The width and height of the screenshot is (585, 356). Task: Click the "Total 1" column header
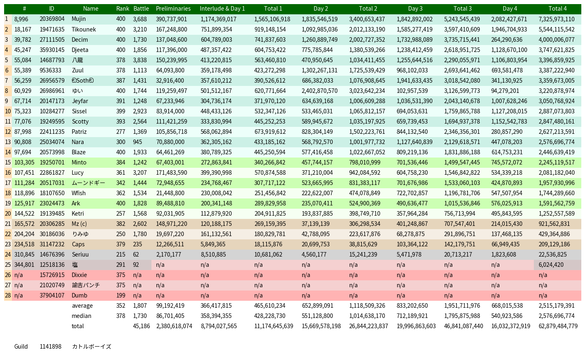[273, 9]
